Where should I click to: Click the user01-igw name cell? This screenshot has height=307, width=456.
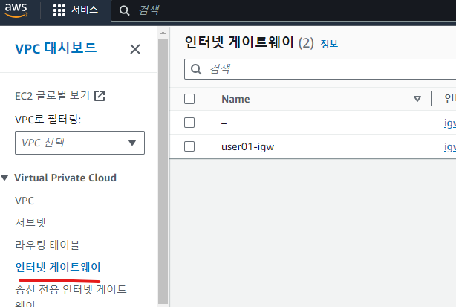click(x=248, y=146)
